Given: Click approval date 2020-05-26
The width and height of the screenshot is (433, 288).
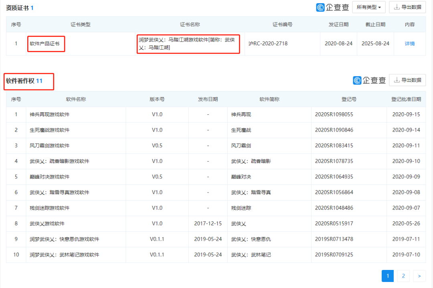Looking at the screenshot, I should click(x=406, y=223).
